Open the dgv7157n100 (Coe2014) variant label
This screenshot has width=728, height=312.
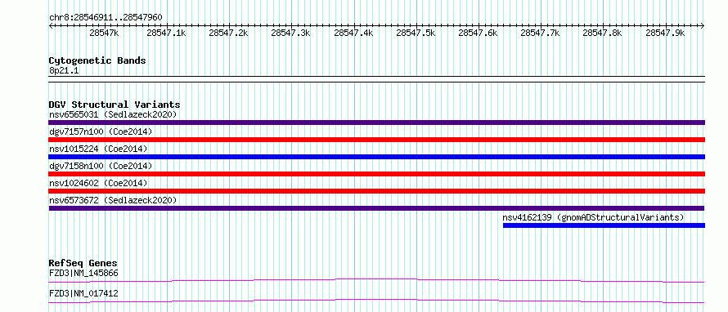[101, 131]
